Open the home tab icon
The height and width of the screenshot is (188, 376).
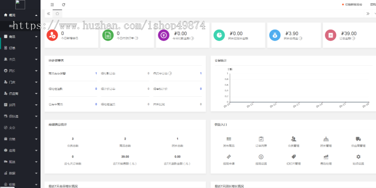click(x=57, y=13)
